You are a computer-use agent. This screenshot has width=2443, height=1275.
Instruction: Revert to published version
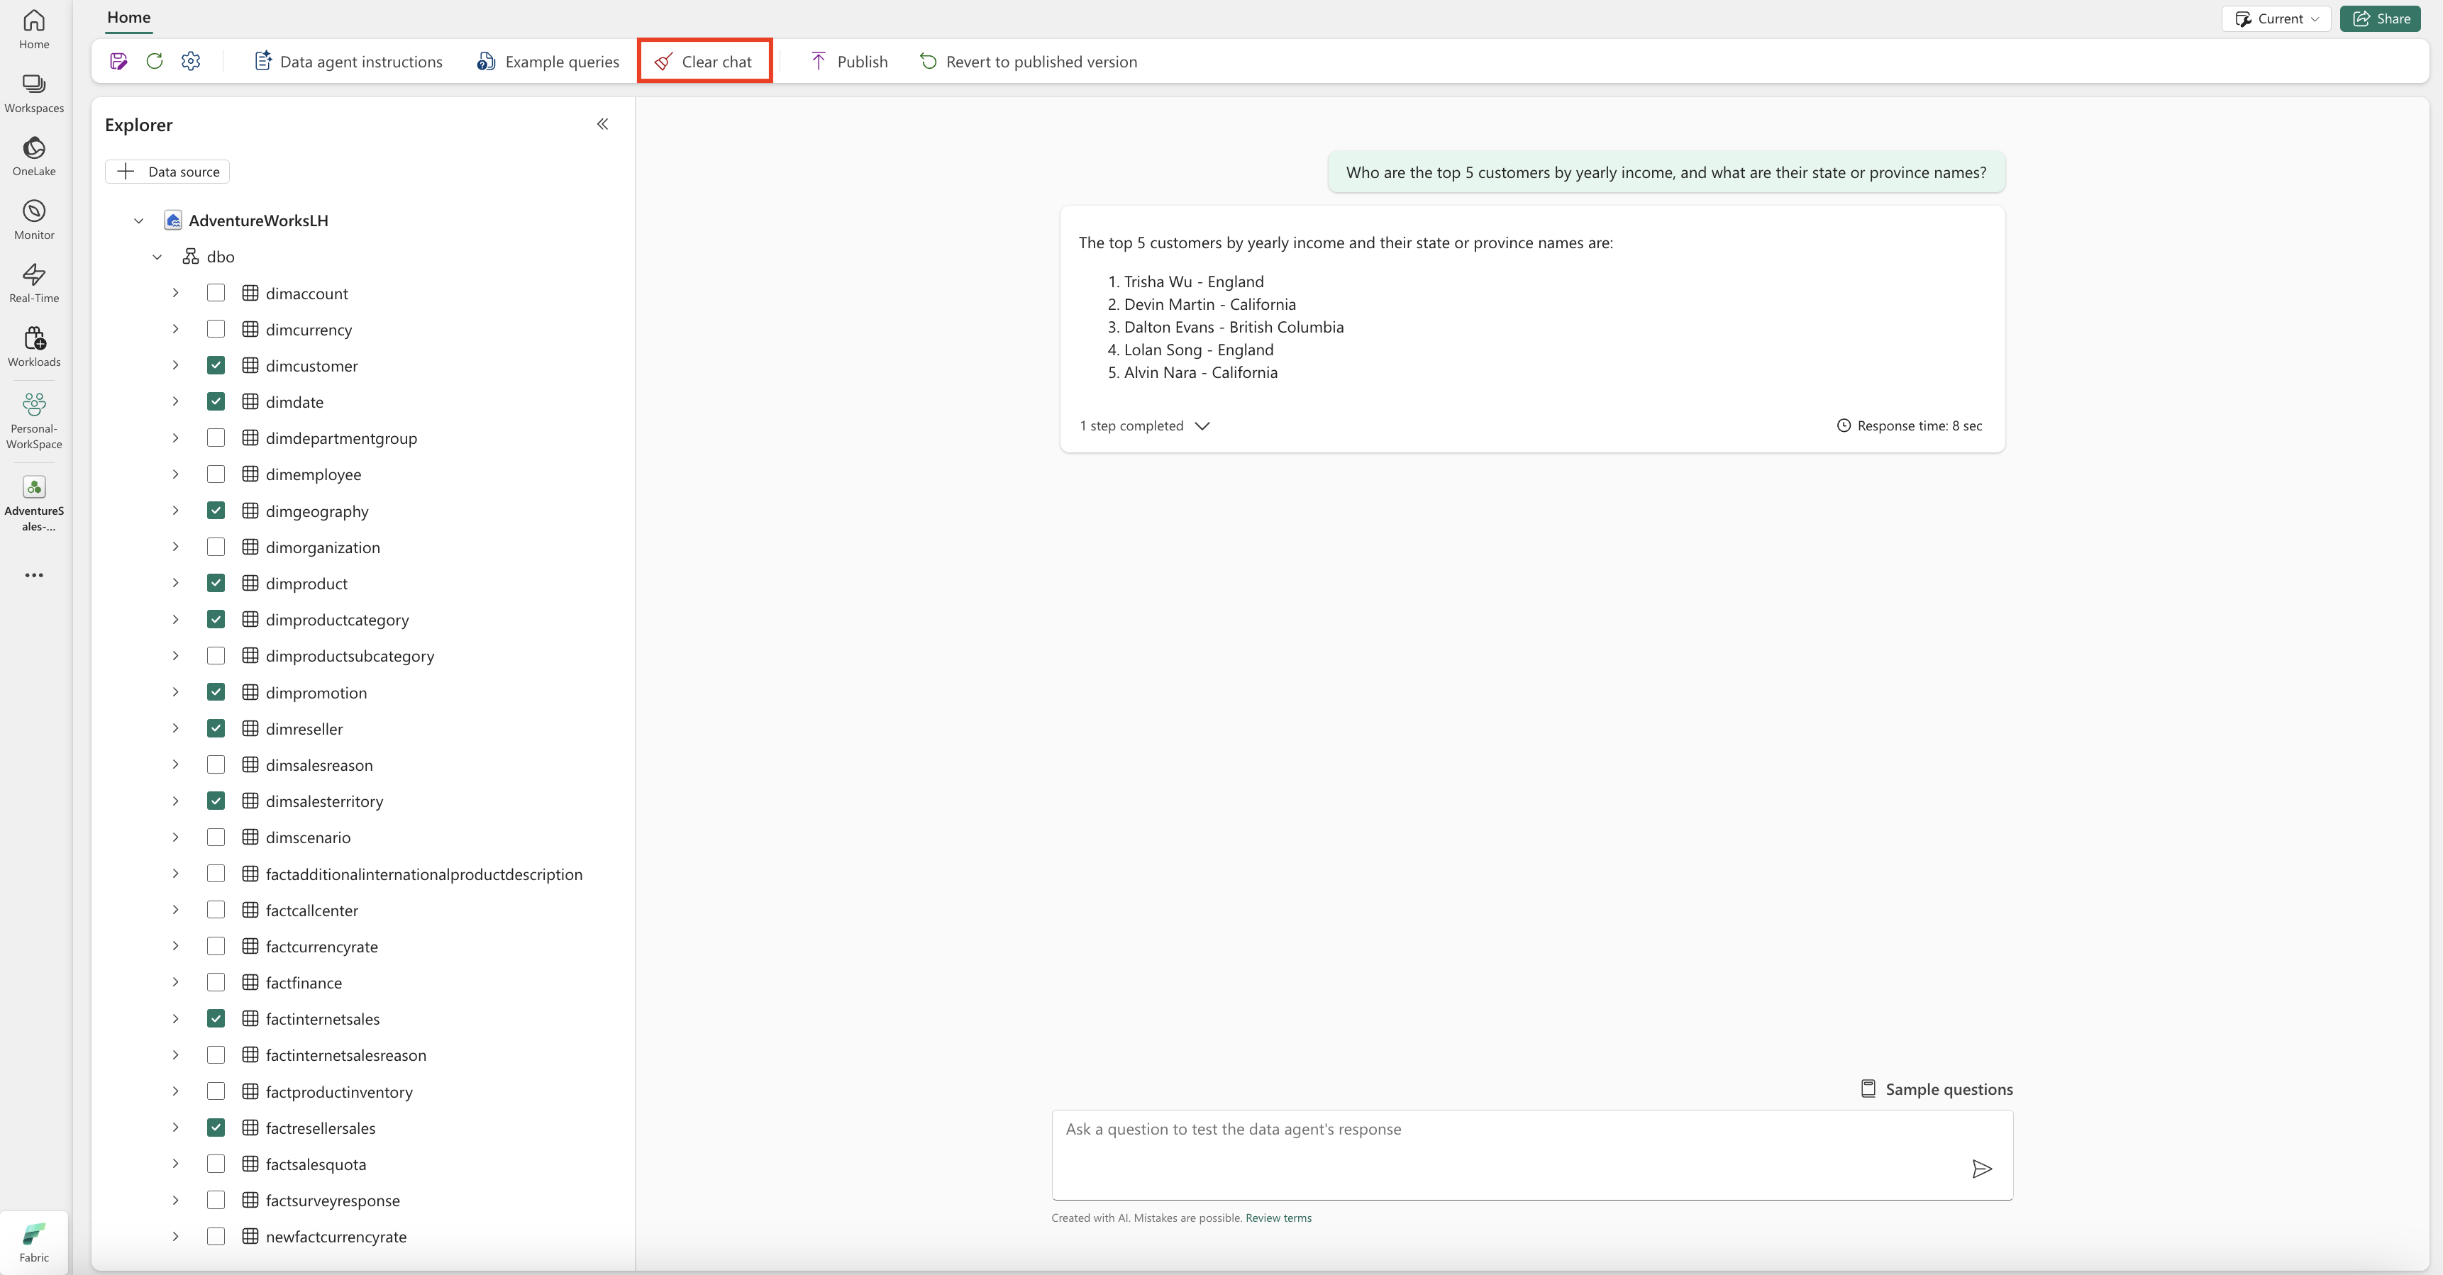(x=1028, y=62)
